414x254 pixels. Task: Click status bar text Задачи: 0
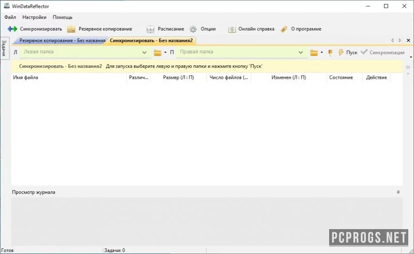(114, 250)
